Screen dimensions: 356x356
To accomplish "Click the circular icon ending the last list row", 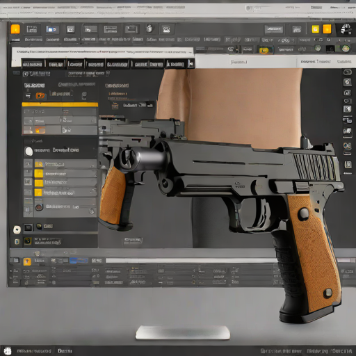I will click(92, 211).
